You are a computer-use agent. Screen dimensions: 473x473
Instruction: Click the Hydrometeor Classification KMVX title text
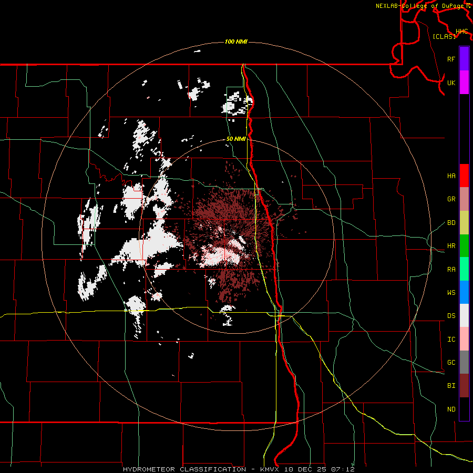click(239, 469)
